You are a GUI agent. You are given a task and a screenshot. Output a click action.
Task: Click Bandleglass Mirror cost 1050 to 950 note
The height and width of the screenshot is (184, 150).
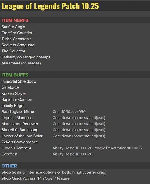(x=69, y=112)
